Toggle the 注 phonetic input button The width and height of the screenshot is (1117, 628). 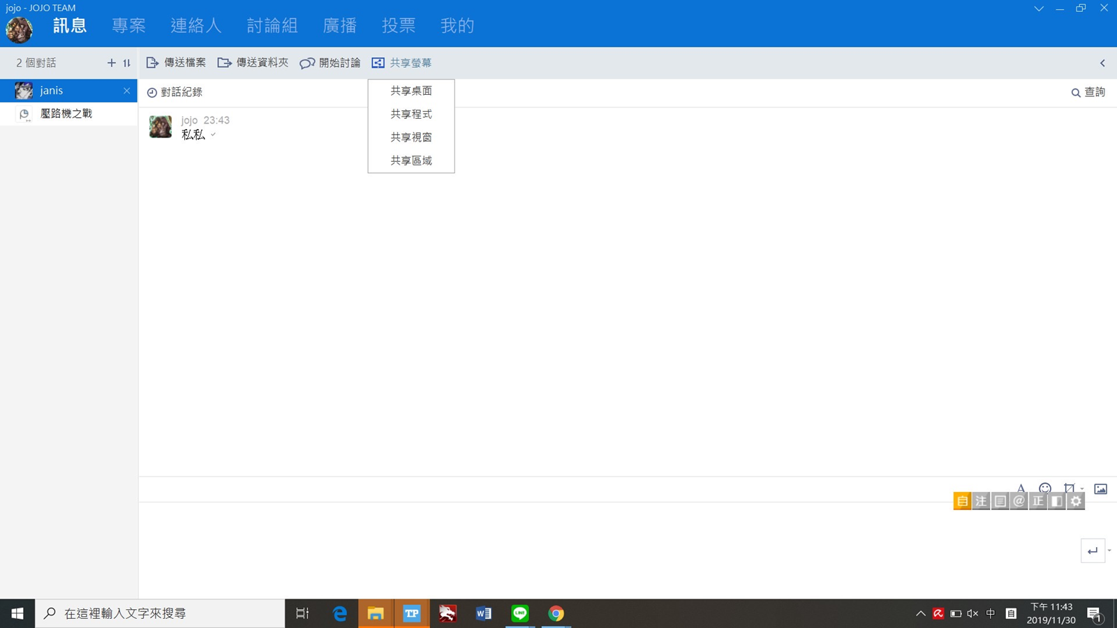(x=981, y=501)
